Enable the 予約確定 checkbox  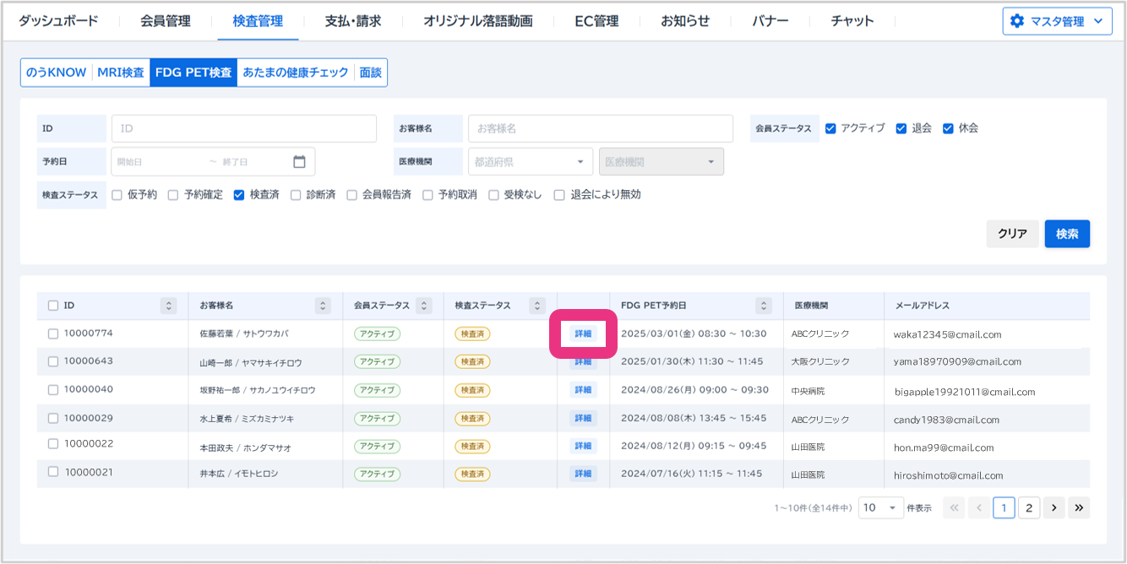(173, 195)
